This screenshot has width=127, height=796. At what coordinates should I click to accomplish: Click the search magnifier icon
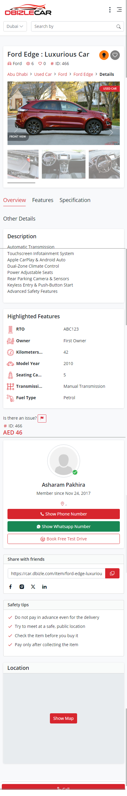tap(118, 27)
